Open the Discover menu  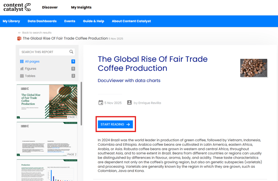[50, 7]
